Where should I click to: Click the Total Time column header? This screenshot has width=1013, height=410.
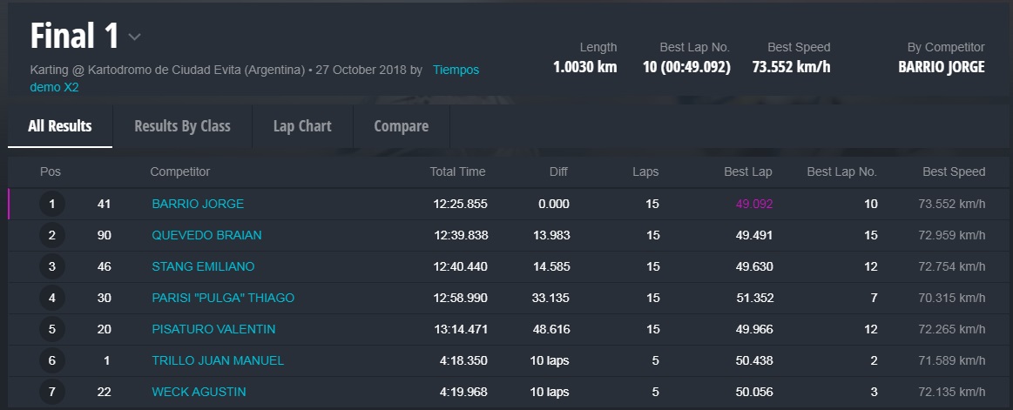pos(457,171)
